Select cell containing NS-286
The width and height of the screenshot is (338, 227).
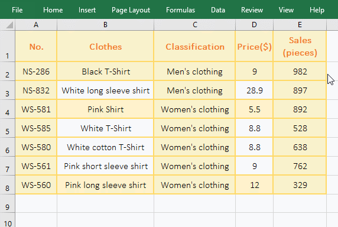click(x=36, y=72)
